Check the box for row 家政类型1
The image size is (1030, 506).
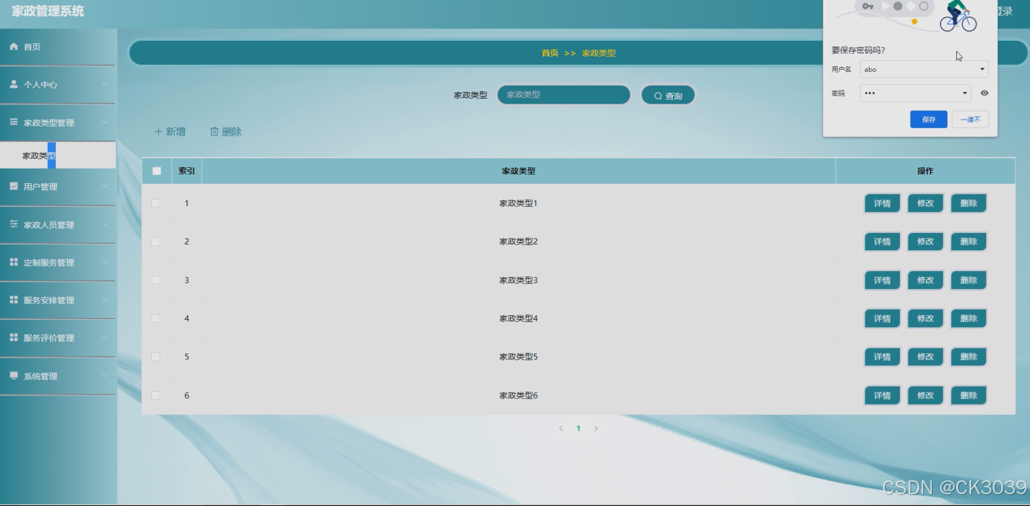pyautogui.click(x=156, y=203)
